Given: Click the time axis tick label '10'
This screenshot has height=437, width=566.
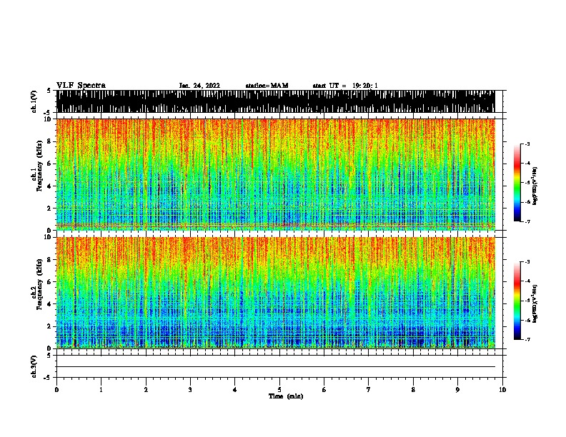Looking at the screenshot, I should (x=502, y=389).
